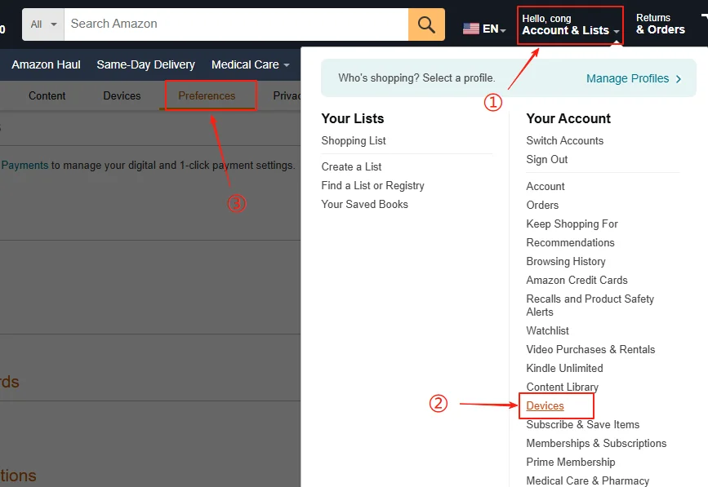Open Medical Care & Pharmacy
This screenshot has width=708, height=487.
click(588, 480)
